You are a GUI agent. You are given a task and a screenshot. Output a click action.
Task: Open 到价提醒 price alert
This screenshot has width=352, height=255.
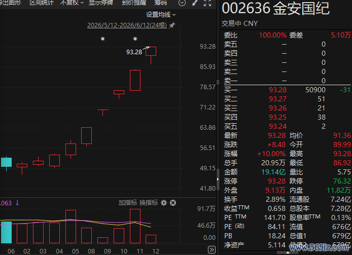pyautogui.click(x=134, y=3)
